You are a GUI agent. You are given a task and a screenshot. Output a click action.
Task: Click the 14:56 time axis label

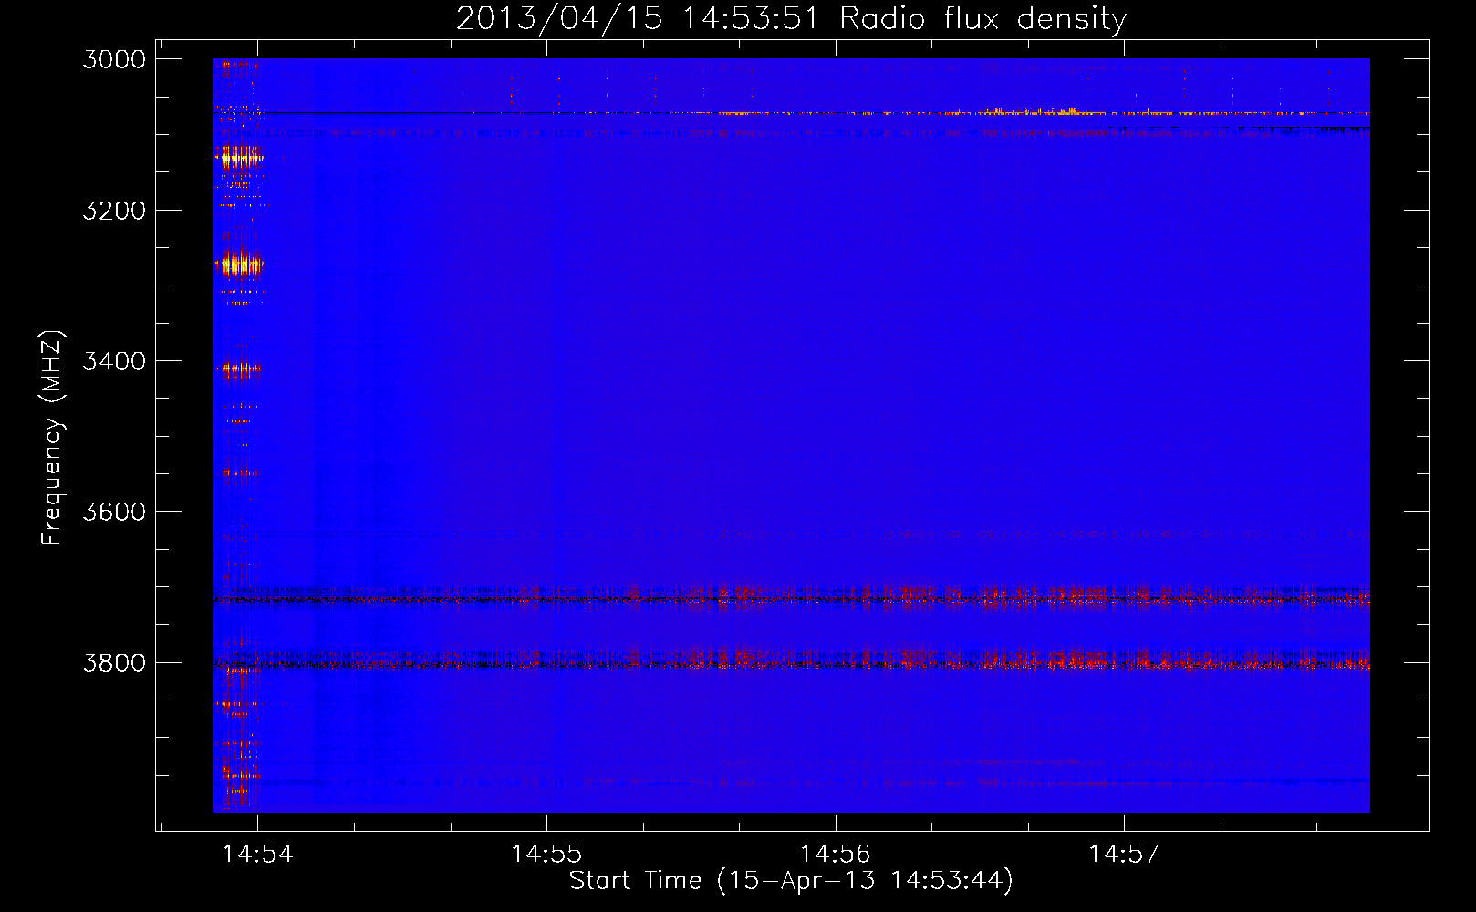tap(836, 854)
